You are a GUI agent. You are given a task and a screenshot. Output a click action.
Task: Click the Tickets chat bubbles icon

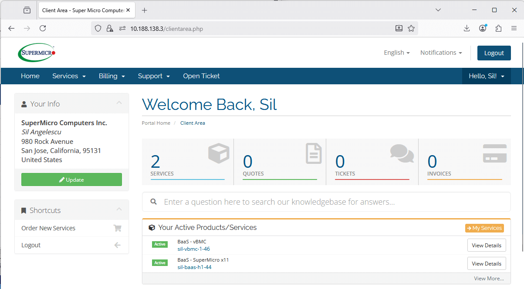pyautogui.click(x=402, y=153)
